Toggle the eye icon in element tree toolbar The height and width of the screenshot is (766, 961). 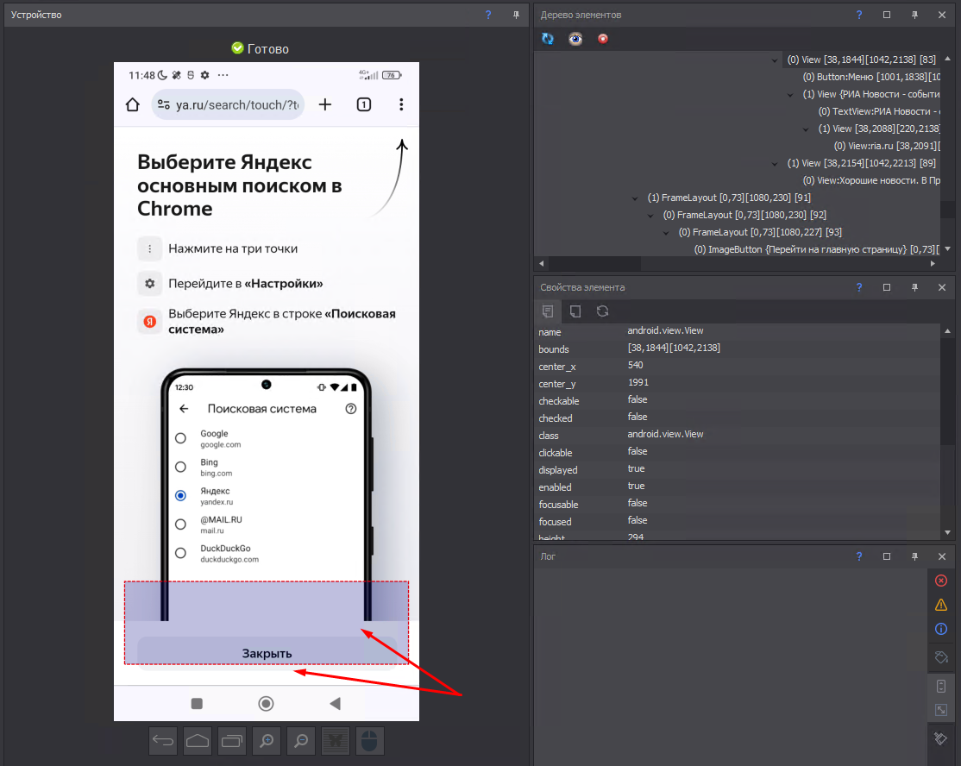(x=575, y=39)
